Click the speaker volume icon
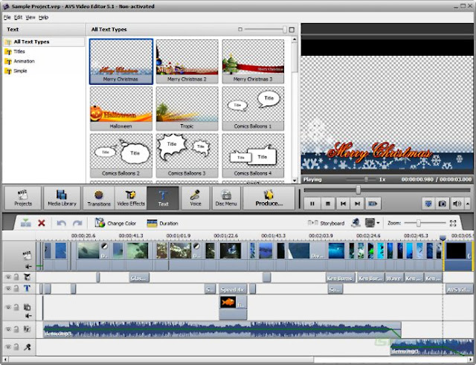The image size is (476, 365). (x=457, y=204)
